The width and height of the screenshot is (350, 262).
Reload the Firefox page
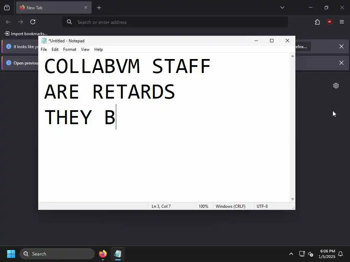click(33, 22)
